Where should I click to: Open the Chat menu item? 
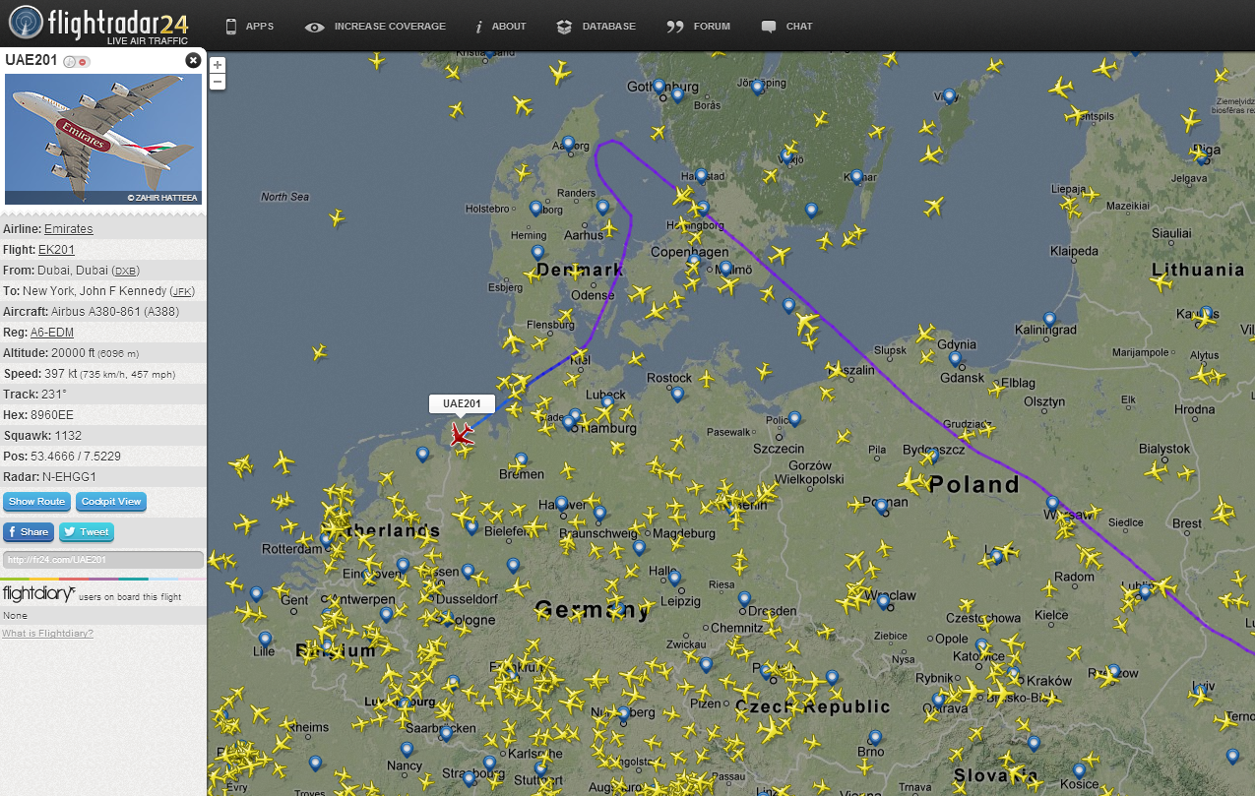pos(787,27)
